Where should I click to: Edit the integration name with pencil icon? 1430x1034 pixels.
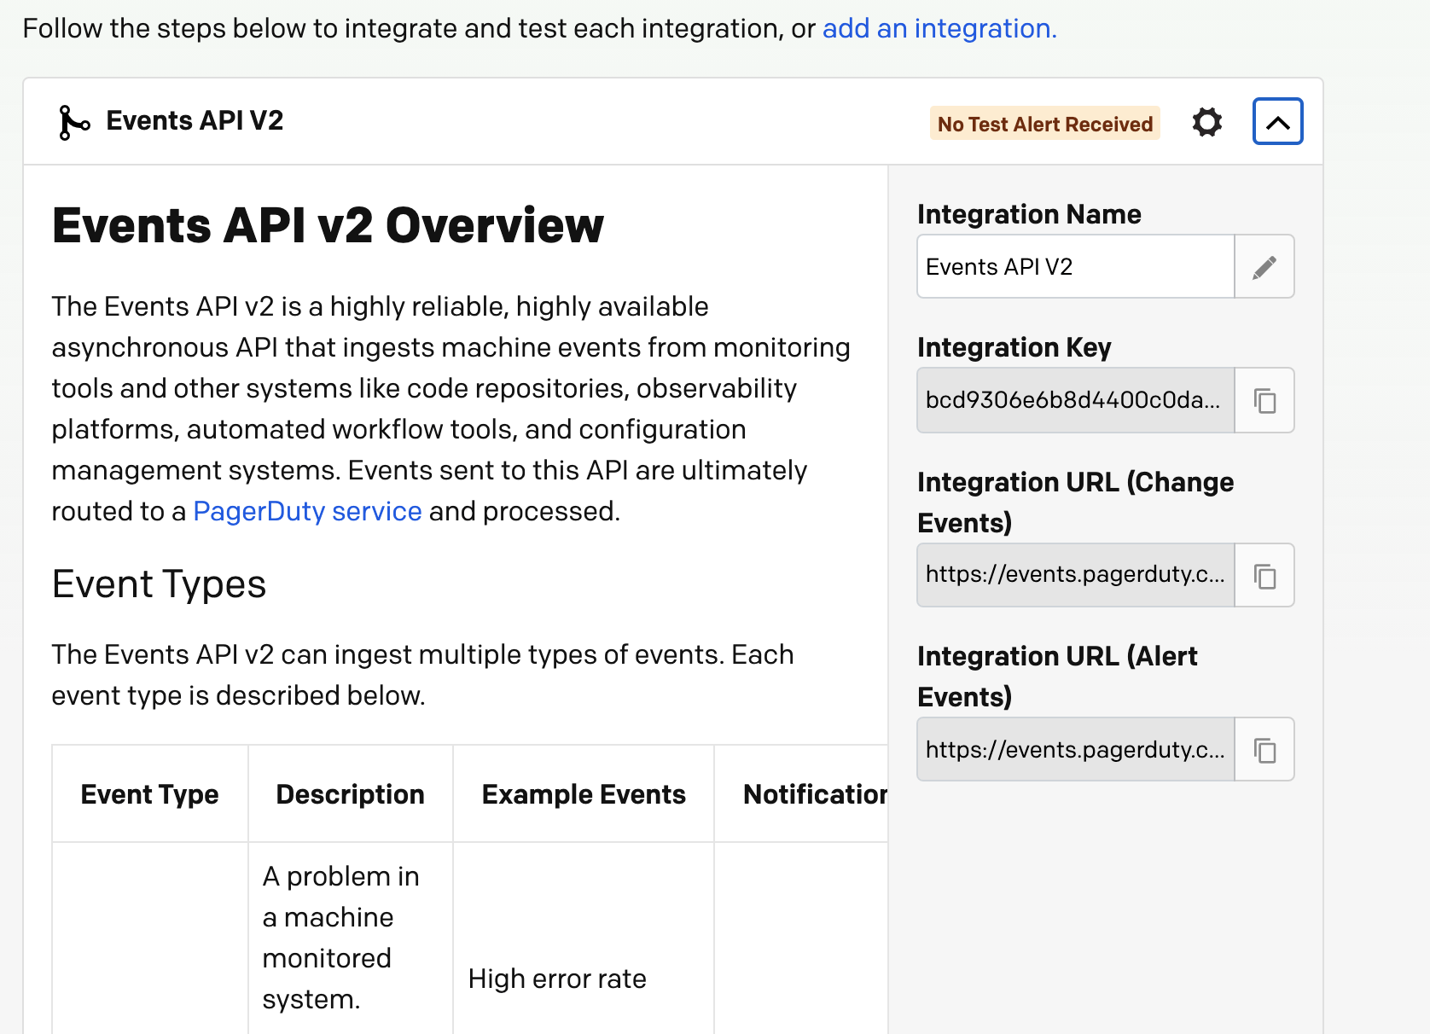[1264, 267]
